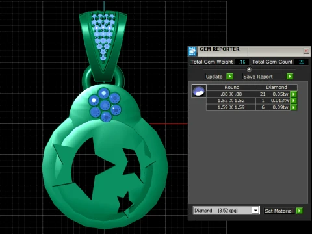This screenshot has width=312, height=234.
Task: Click green arrow on 1.52 X 1.52 row
Action: [x=294, y=101]
